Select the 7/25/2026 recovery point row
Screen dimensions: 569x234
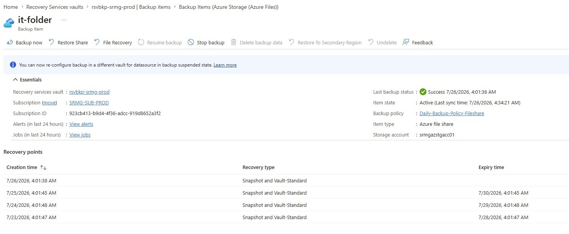coord(286,193)
